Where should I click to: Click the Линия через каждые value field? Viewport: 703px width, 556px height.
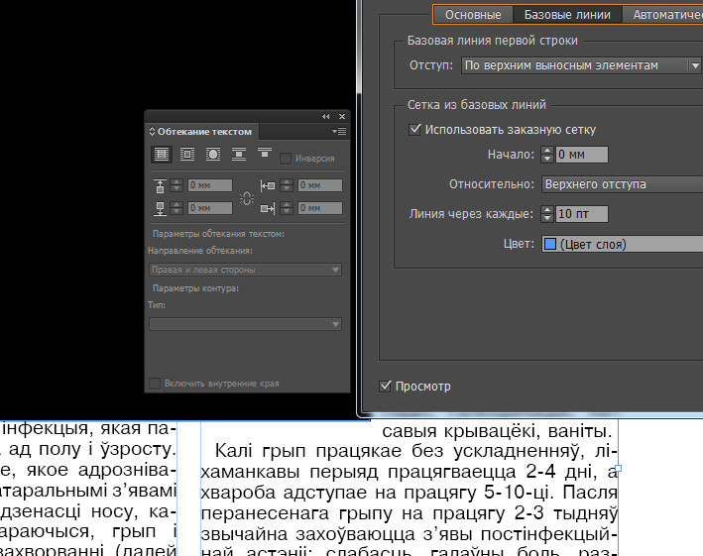[581, 214]
